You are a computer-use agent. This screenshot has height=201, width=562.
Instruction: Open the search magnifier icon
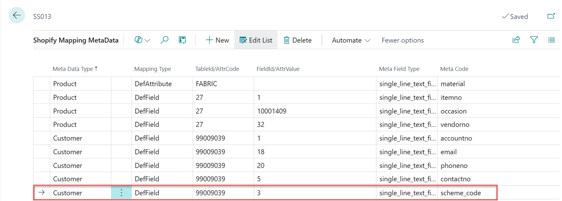tap(164, 40)
